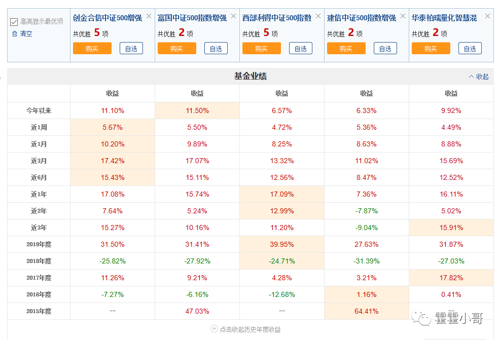Remove 创金合信中证500增强 via its X icon

[x=148, y=15]
